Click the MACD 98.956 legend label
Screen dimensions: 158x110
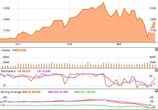click(31, 92)
